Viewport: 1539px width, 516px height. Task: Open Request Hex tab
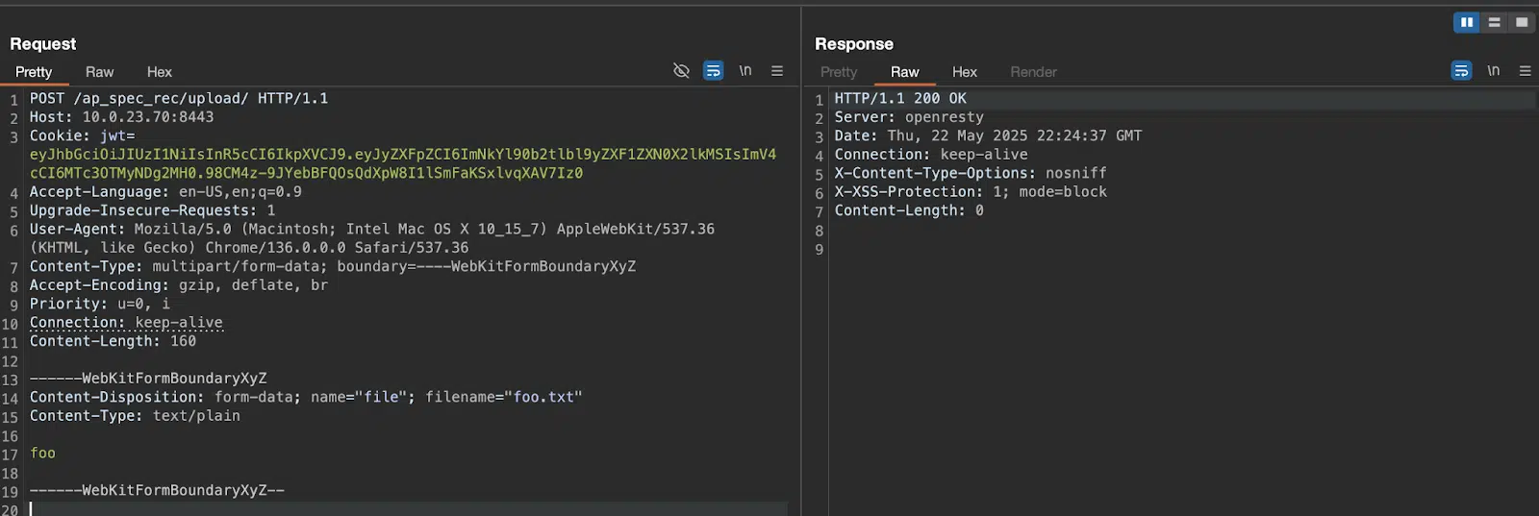pos(160,72)
